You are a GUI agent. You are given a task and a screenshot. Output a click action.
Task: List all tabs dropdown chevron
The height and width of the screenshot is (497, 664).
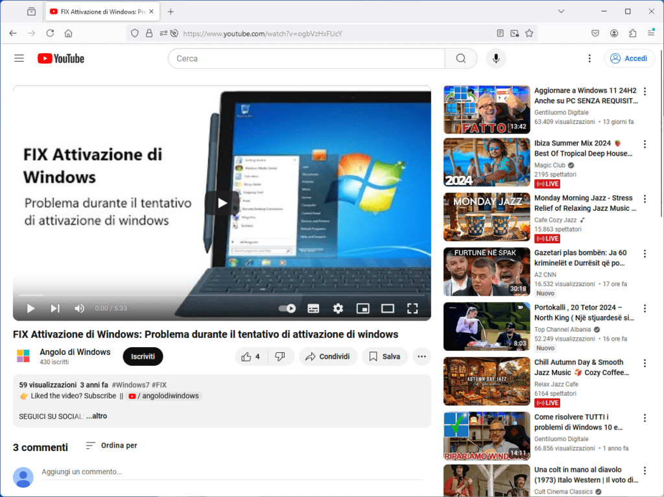point(561,12)
